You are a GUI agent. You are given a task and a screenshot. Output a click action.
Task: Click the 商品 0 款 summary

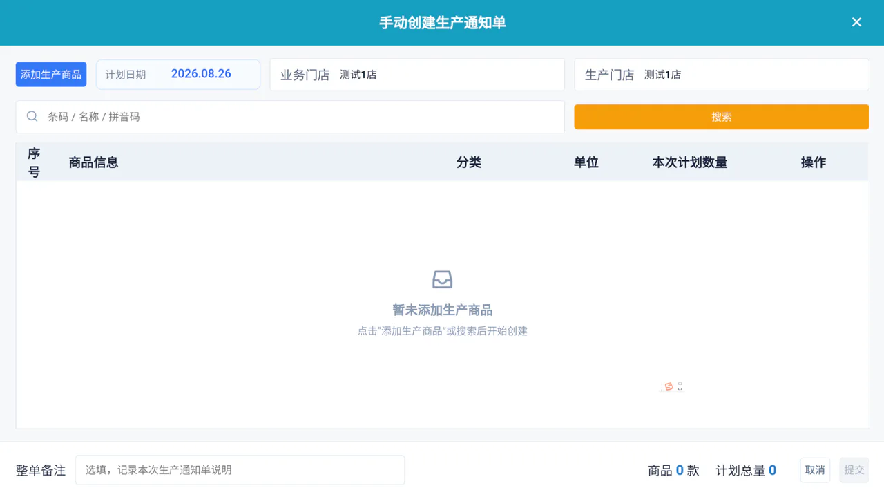pyautogui.click(x=673, y=471)
